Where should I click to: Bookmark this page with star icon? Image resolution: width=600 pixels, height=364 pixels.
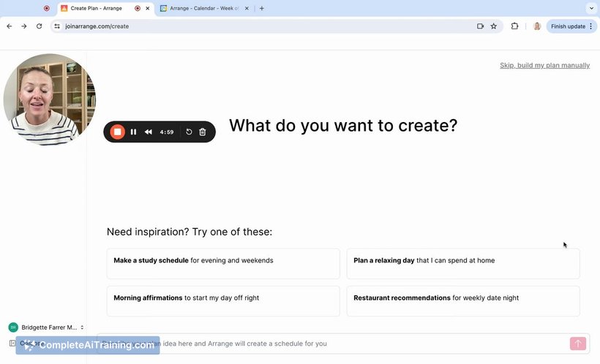tap(494, 26)
